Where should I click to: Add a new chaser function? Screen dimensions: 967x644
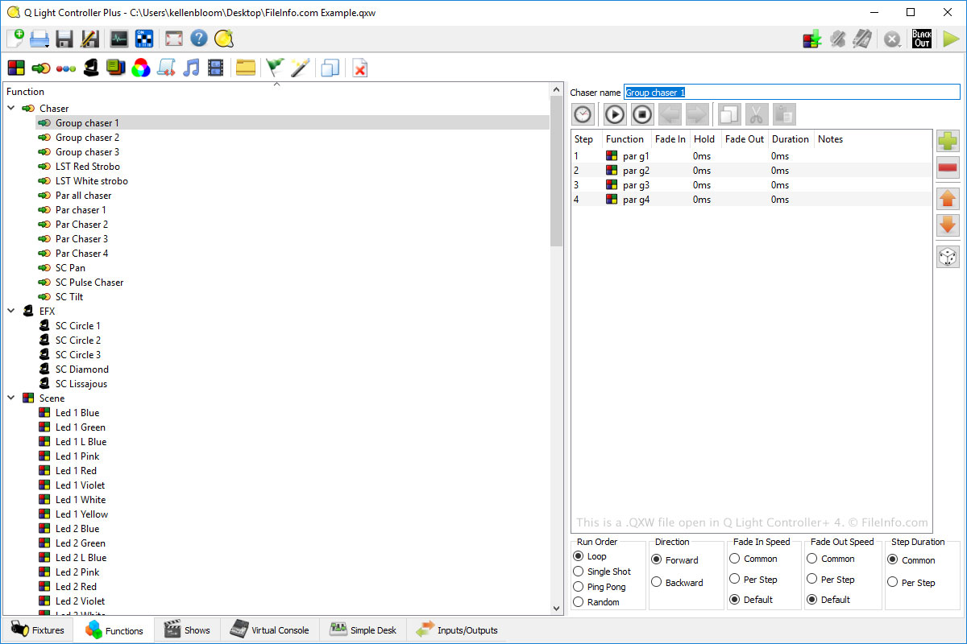click(41, 68)
